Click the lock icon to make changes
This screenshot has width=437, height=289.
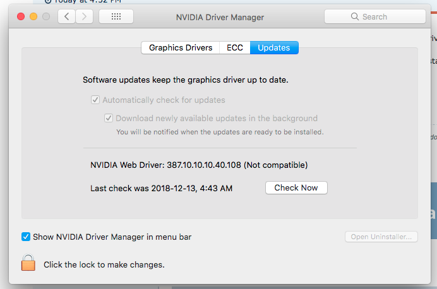tap(28, 263)
